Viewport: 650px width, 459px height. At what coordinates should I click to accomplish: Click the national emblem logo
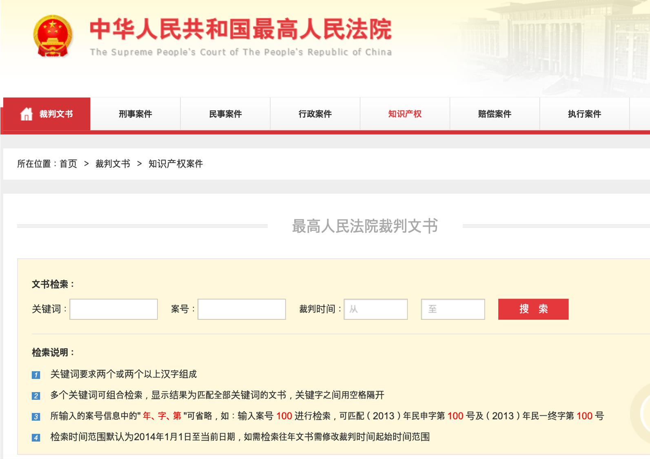coord(53,36)
